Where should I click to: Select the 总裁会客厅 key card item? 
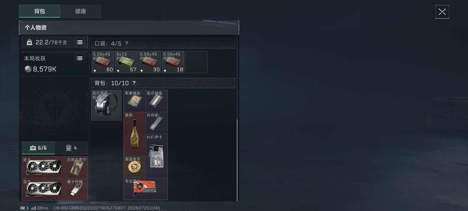(x=77, y=167)
